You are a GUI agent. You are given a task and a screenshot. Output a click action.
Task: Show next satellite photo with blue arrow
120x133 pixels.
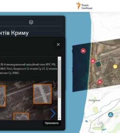point(53,113)
